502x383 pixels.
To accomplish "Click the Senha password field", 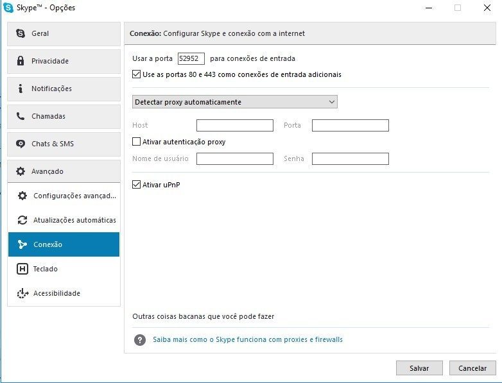I will point(351,158).
